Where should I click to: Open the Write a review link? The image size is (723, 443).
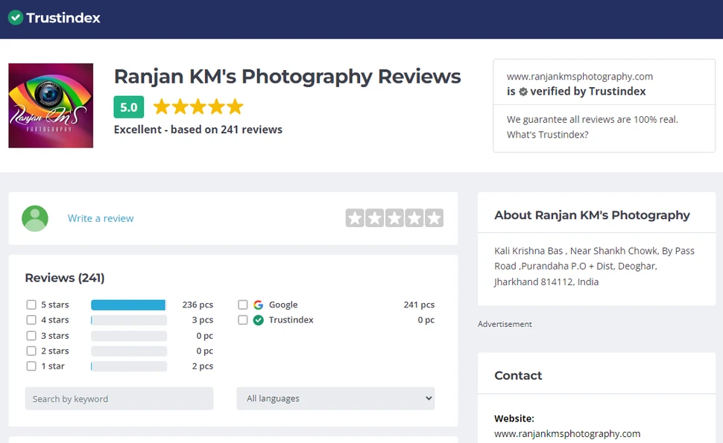point(101,218)
